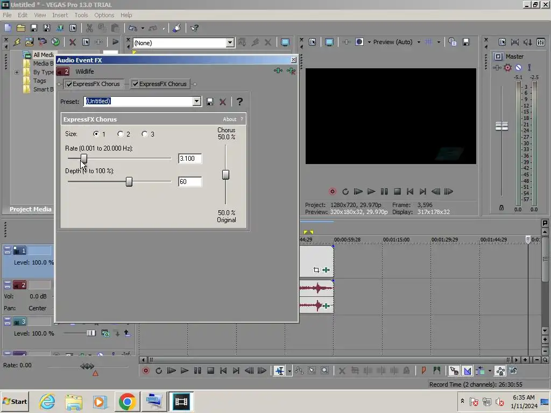
Task: Click the New project icon in toolbar
Action: [x=8, y=28]
